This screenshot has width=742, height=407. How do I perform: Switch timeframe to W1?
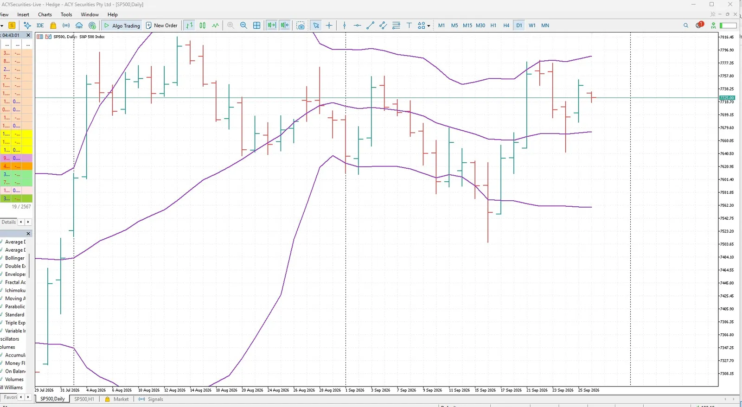pyautogui.click(x=532, y=25)
